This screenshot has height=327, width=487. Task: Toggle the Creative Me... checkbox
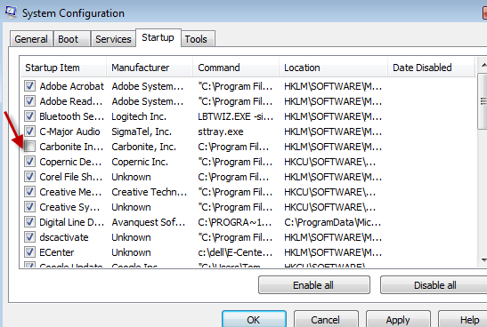pyautogui.click(x=29, y=192)
